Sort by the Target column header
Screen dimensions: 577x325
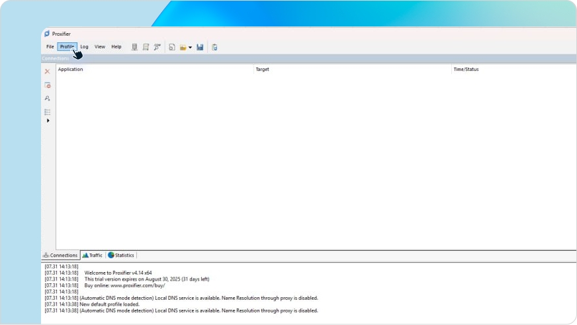coord(262,69)
